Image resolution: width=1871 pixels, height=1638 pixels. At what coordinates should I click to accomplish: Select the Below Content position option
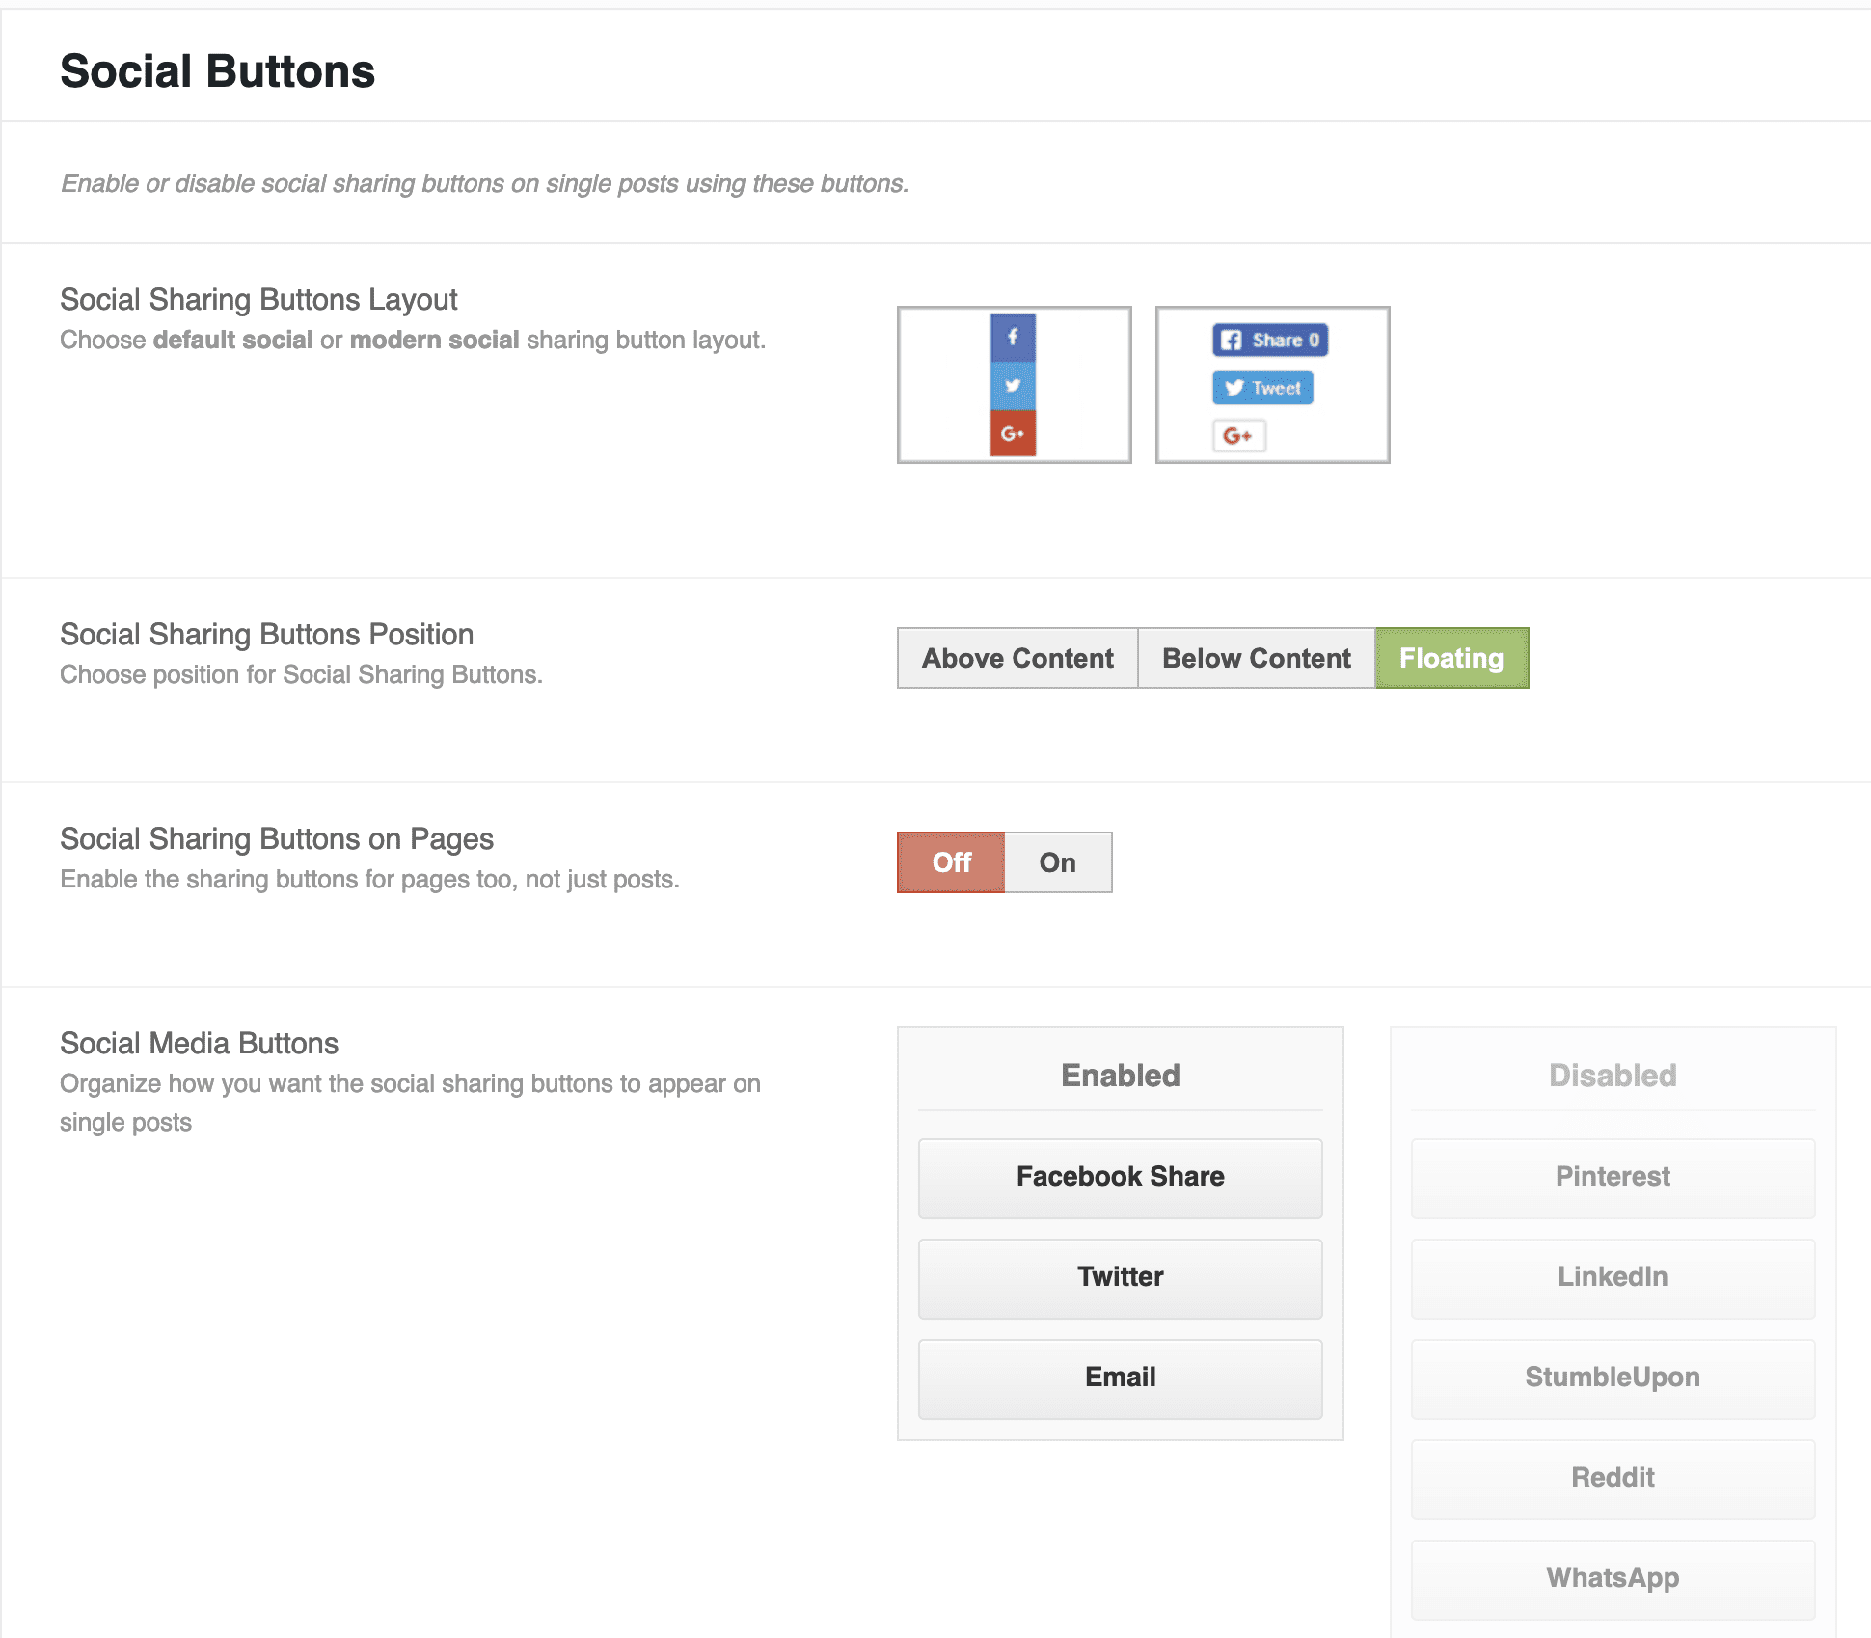[x=1256, y=658]
